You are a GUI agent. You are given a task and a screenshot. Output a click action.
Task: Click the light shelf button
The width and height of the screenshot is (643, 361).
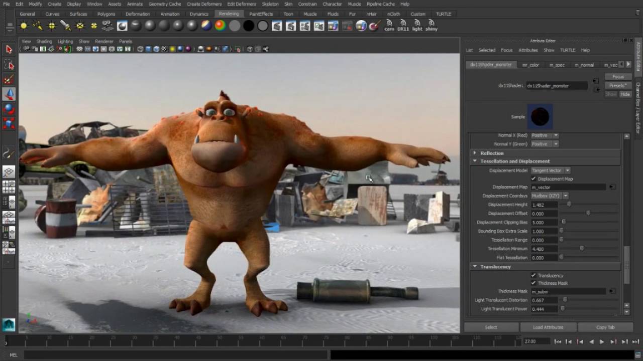[x=417, y=26]
